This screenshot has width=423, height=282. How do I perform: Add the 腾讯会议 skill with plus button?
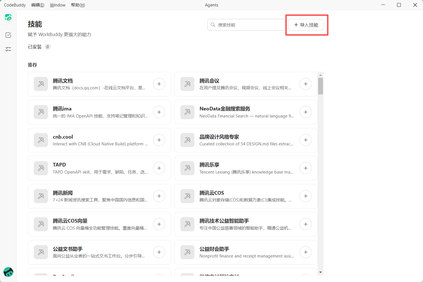[306, 84]
